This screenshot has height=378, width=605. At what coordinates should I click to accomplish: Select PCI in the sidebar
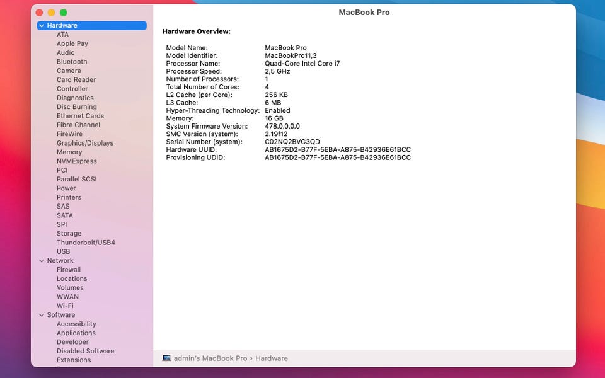[62, 170]
